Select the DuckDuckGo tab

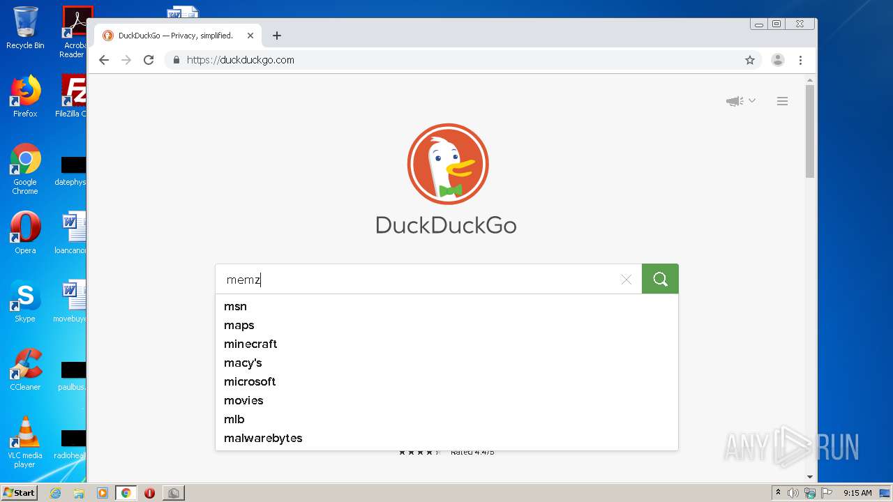point(179,36)
